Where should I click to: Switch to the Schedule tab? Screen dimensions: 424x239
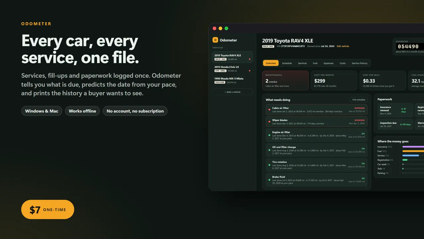click(x=287, y=63)
